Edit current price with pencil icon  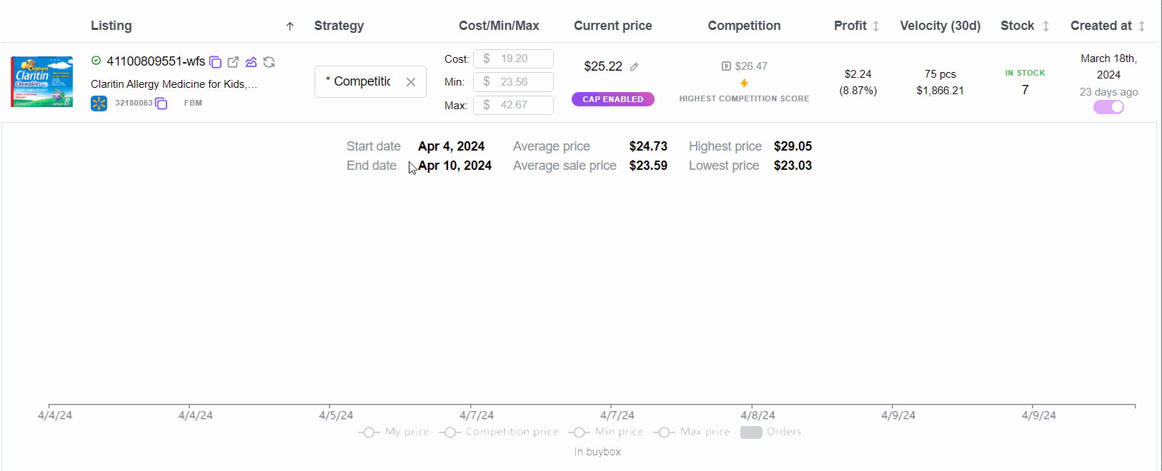tap(634, 66)
